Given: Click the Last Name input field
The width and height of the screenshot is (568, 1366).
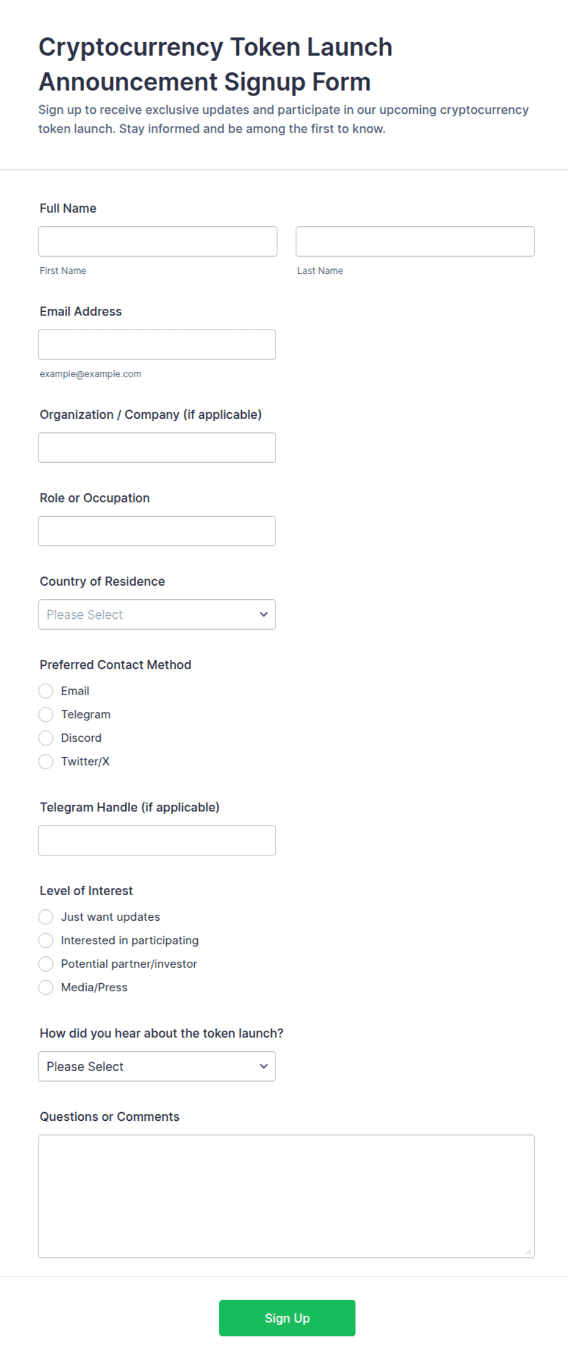Looking at the screenshot, I should pyautogui.click(x=415, y=242).
